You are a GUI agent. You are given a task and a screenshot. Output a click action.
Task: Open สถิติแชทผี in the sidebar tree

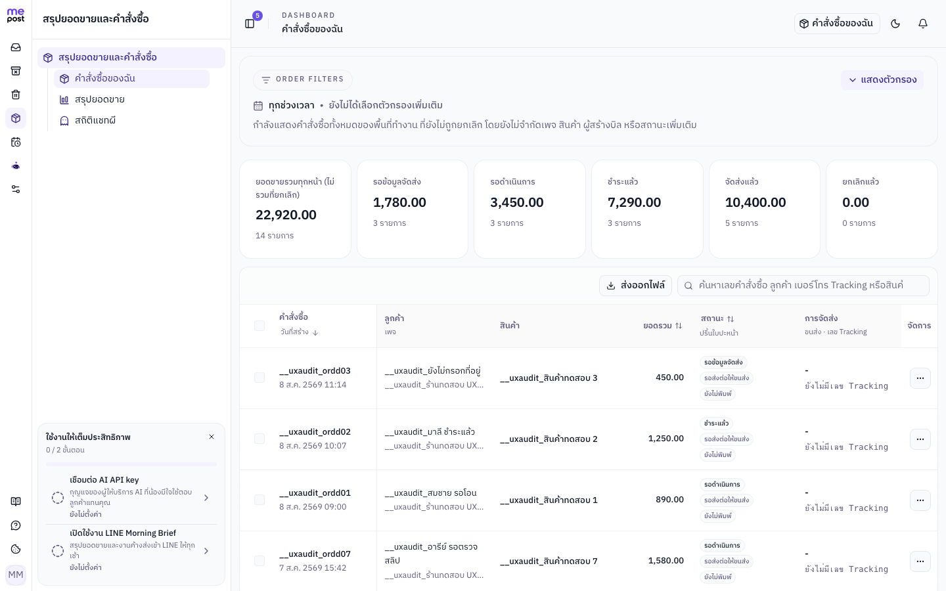[x=131, y=121]
